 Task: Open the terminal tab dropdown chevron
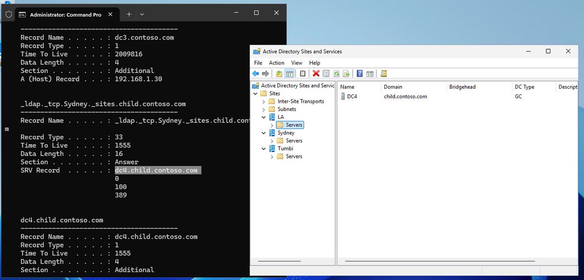[x=142, y=14]
